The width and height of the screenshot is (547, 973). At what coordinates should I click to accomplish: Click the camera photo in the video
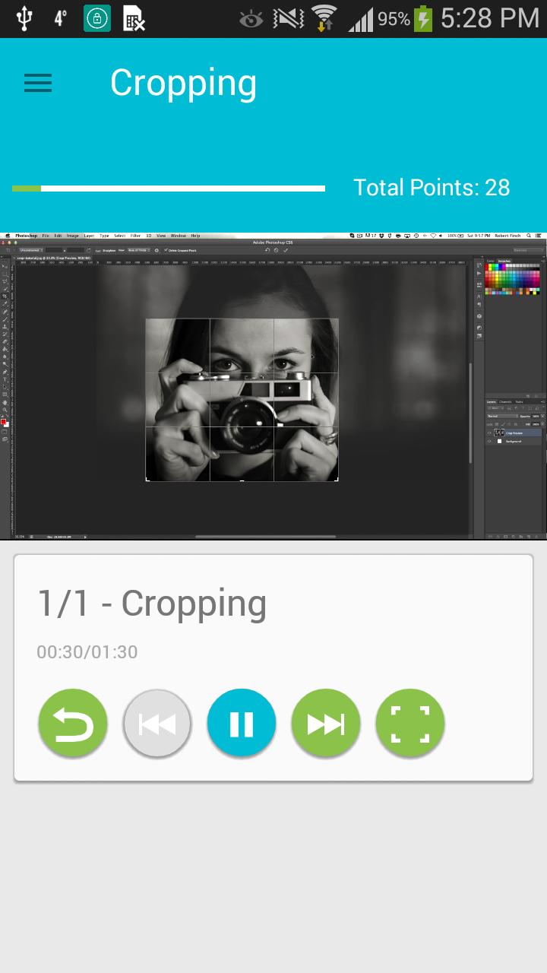pos(242,400)
